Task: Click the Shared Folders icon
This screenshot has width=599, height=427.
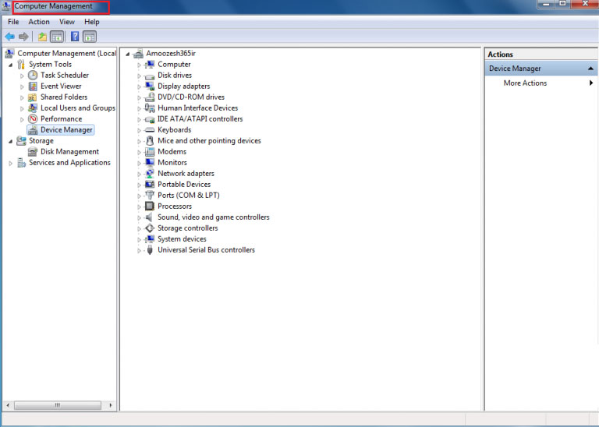Action: [33, 97]
